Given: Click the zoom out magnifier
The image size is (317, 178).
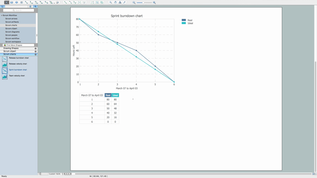Looking at the screenshot, I should click(134, 3).
